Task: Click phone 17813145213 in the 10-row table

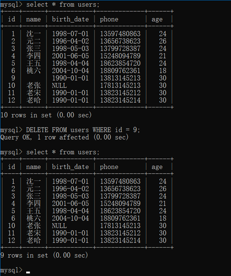Action: (120, 85)
